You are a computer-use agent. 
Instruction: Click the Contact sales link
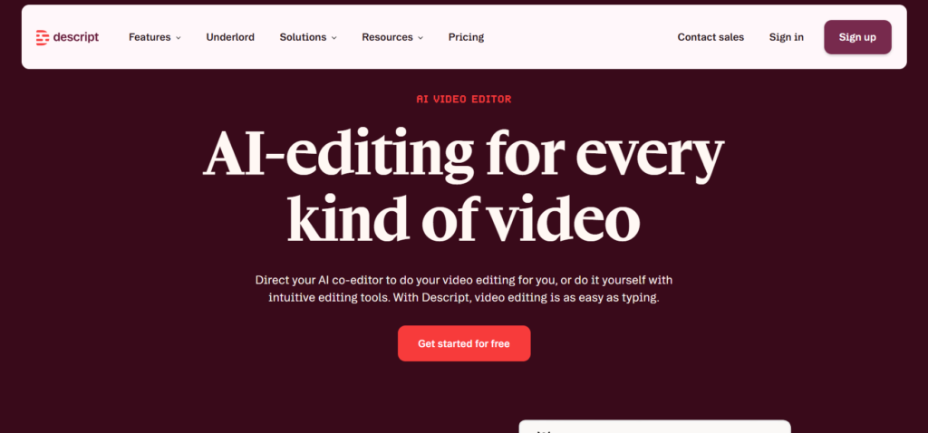(x=710, y=37)
